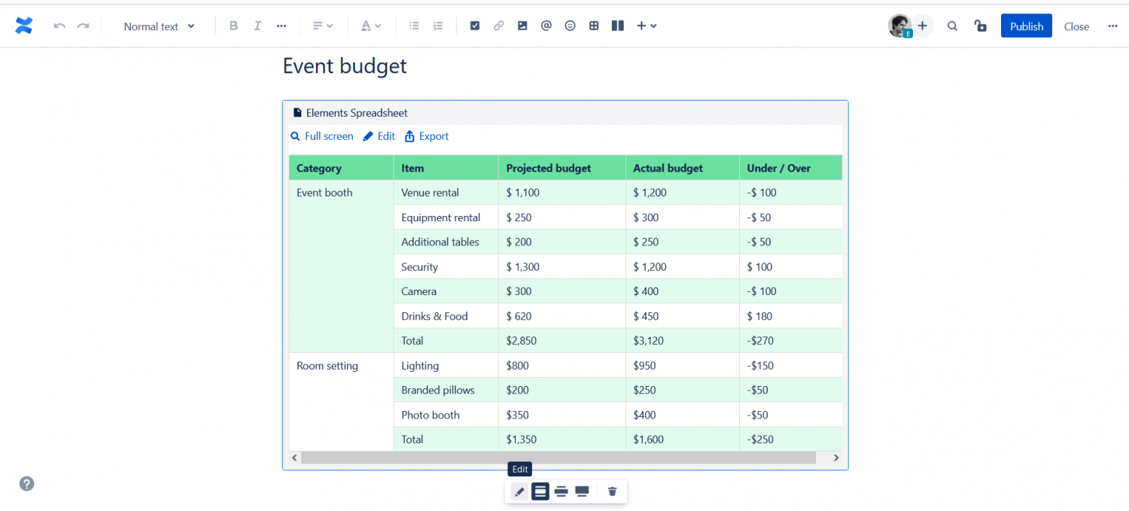This screenshot has height=511, width=1129.
Task: Click the Confluence logo icon
Action: click(x=24, y=26)
